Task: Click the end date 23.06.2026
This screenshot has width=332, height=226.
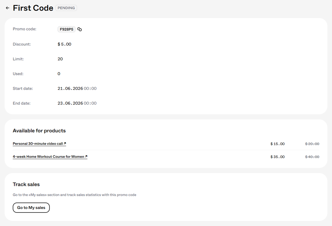Action: coord(70,103)
